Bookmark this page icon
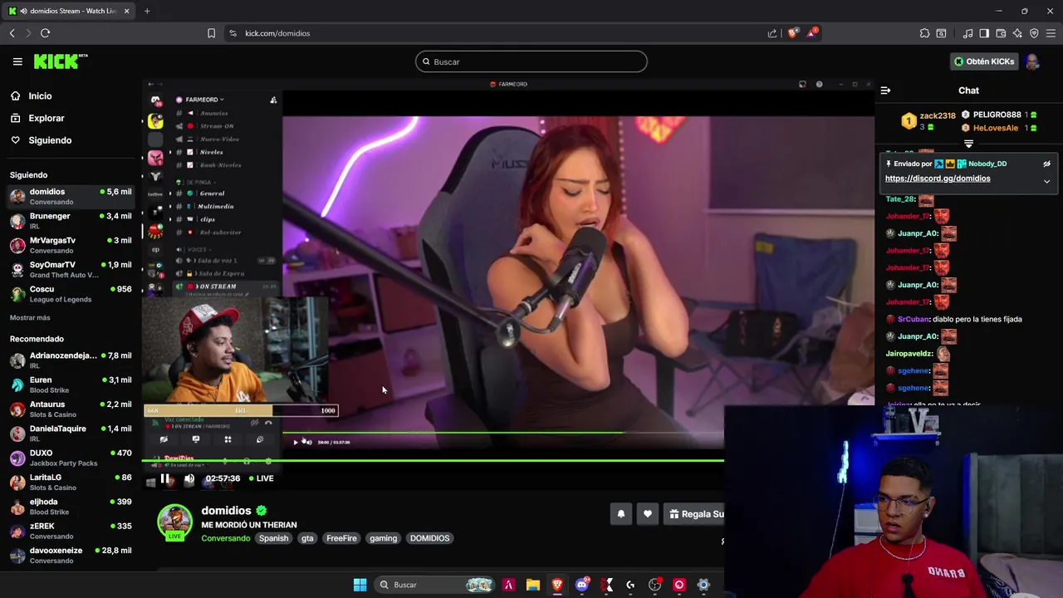Viewport: 1063px width, 598px height. point(211,33)
